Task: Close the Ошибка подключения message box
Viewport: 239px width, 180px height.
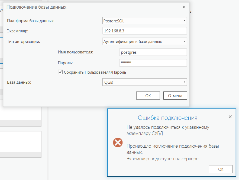Action: 230,117
